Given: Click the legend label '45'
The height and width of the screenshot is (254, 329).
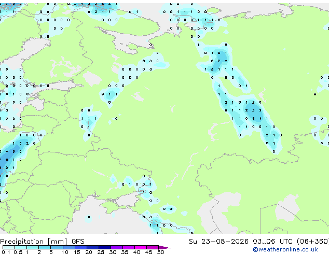Looking at the screenshot, I should [148, 252].
